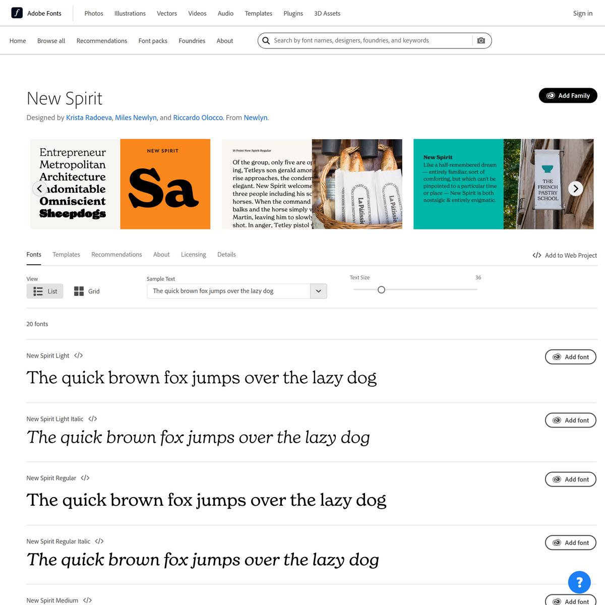Add New Spirit Light Italic font
The image size is (605, 605).
[x=570, y=420]
